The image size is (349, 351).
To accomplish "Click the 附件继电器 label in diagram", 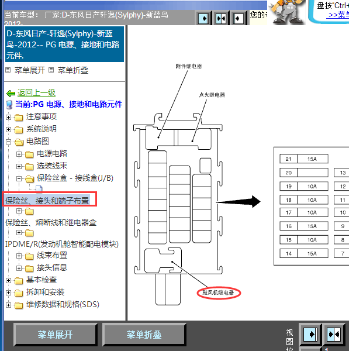I will 189,66.
